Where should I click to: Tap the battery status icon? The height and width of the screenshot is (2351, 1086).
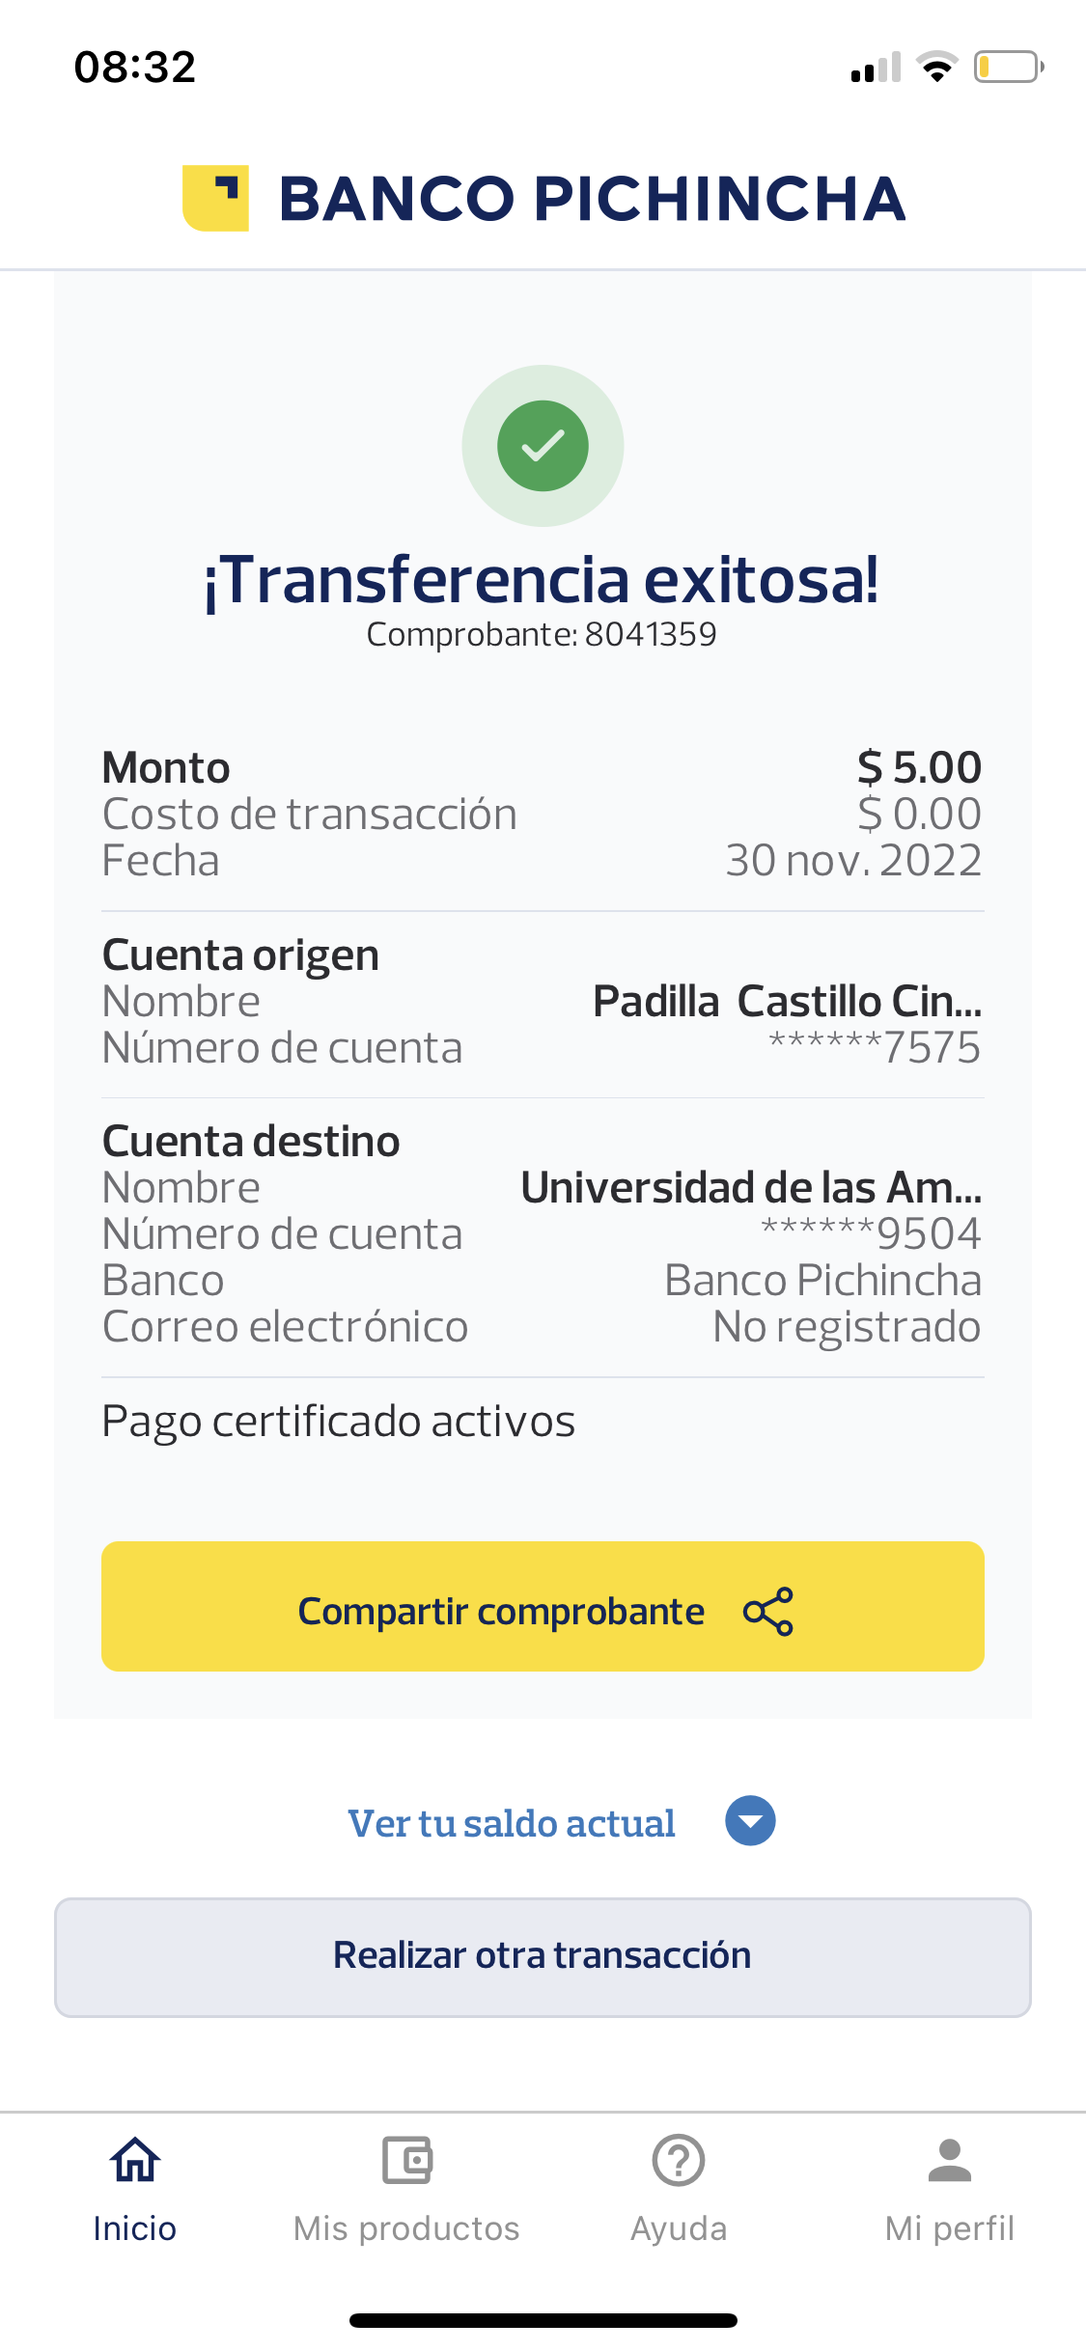tap(1008, 67)
